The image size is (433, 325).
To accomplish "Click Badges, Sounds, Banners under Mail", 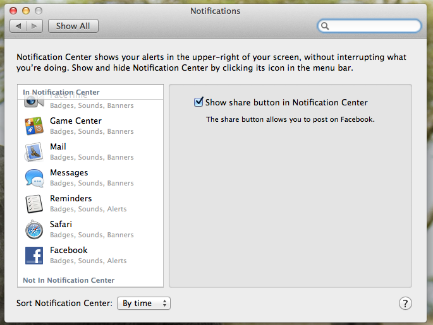I will [92, 157].
